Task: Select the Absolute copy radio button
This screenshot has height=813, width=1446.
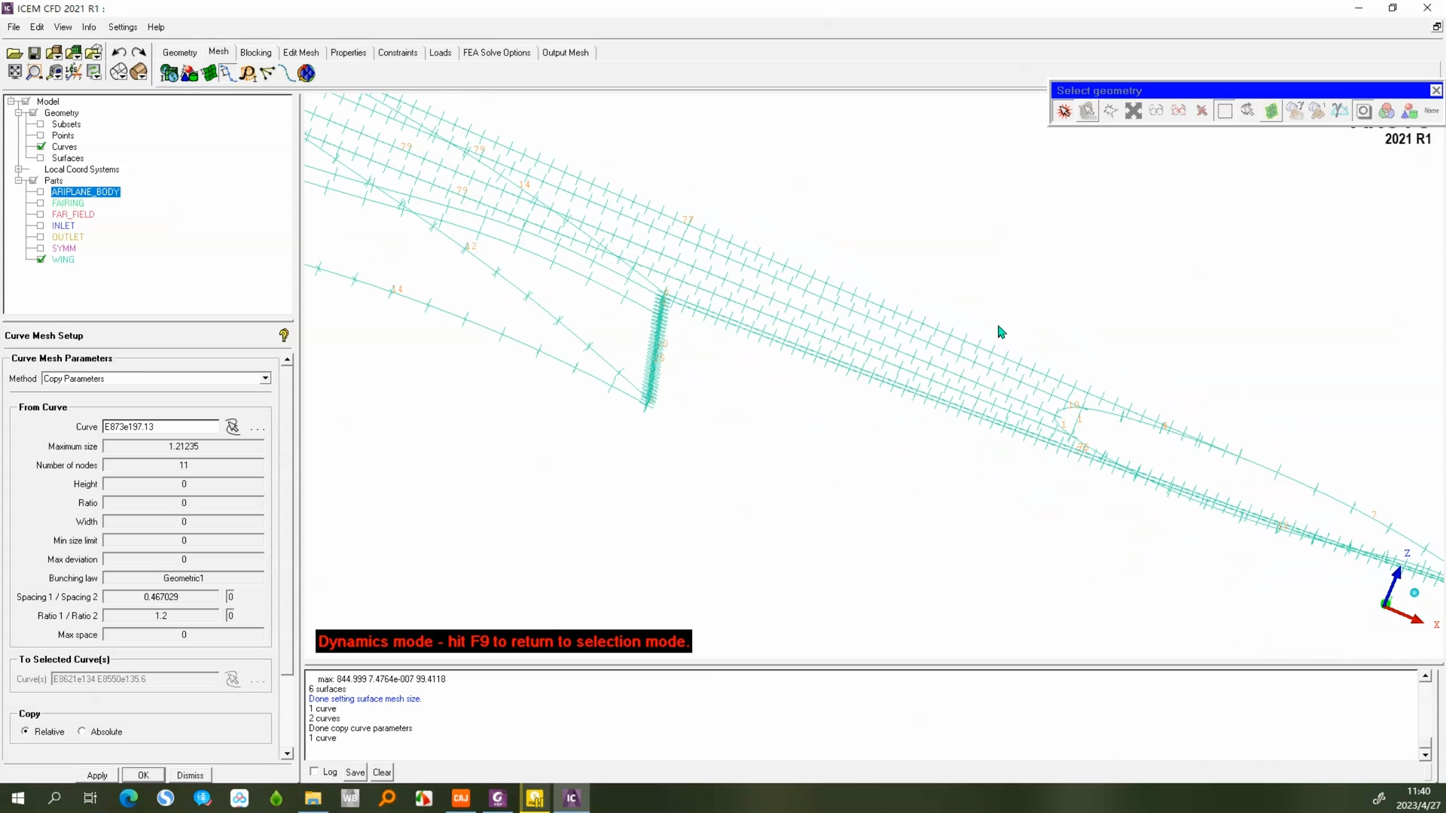Action: [x=82, y=731]
